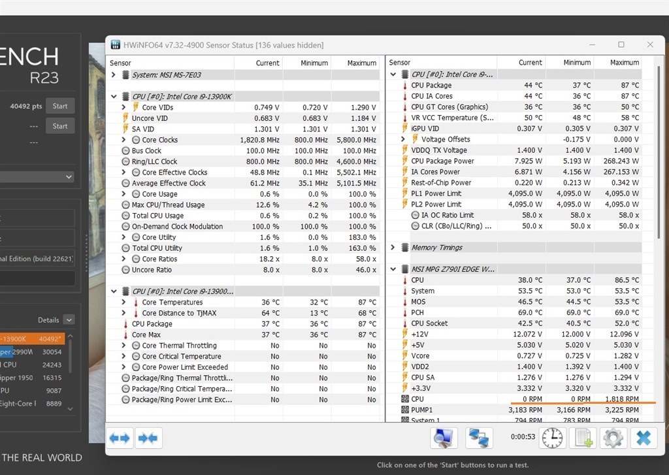Select the Rest-of-Chip Power row label

pos(441,183)
